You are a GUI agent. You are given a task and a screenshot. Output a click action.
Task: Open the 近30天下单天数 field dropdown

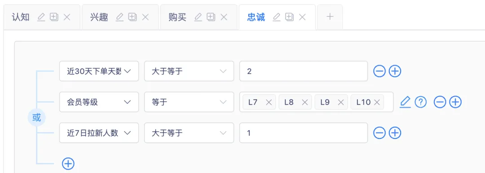click(x=99, y=71)
